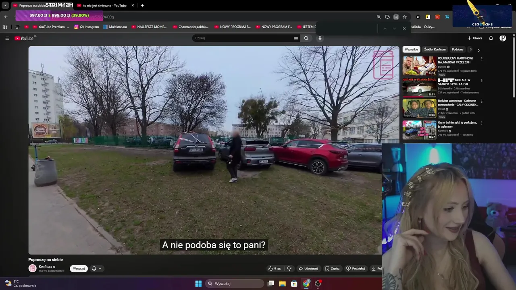Switch to the 'to nie jest śmieszne' tab
Image resolution: width=516 pixels, height=290 pixels.
105,6
